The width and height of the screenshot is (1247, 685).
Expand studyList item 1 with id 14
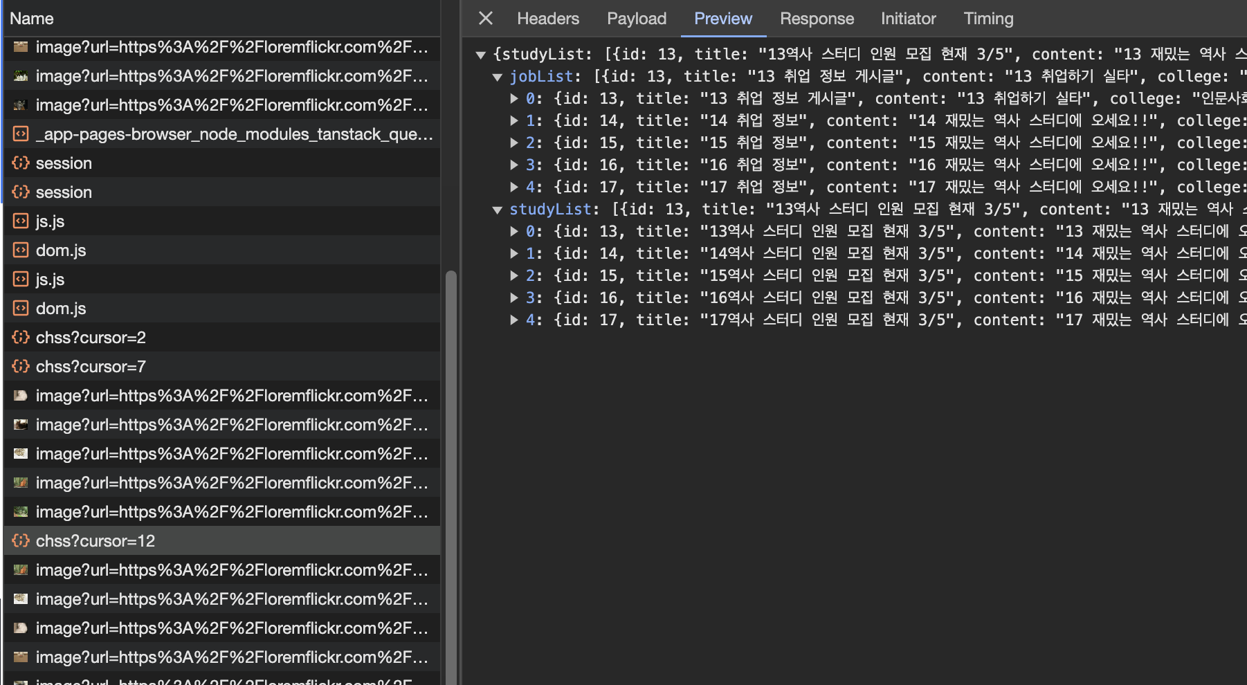tap(514, 254)
